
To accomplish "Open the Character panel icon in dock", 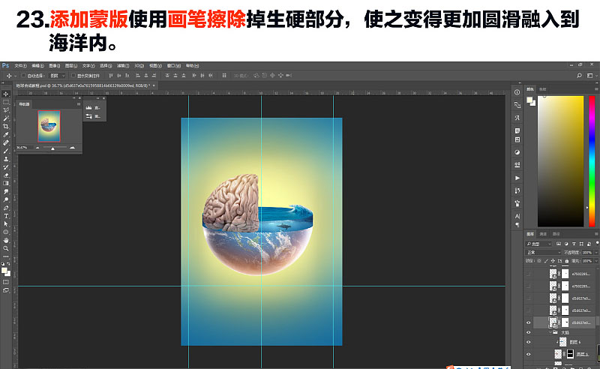I will [517, 216].
